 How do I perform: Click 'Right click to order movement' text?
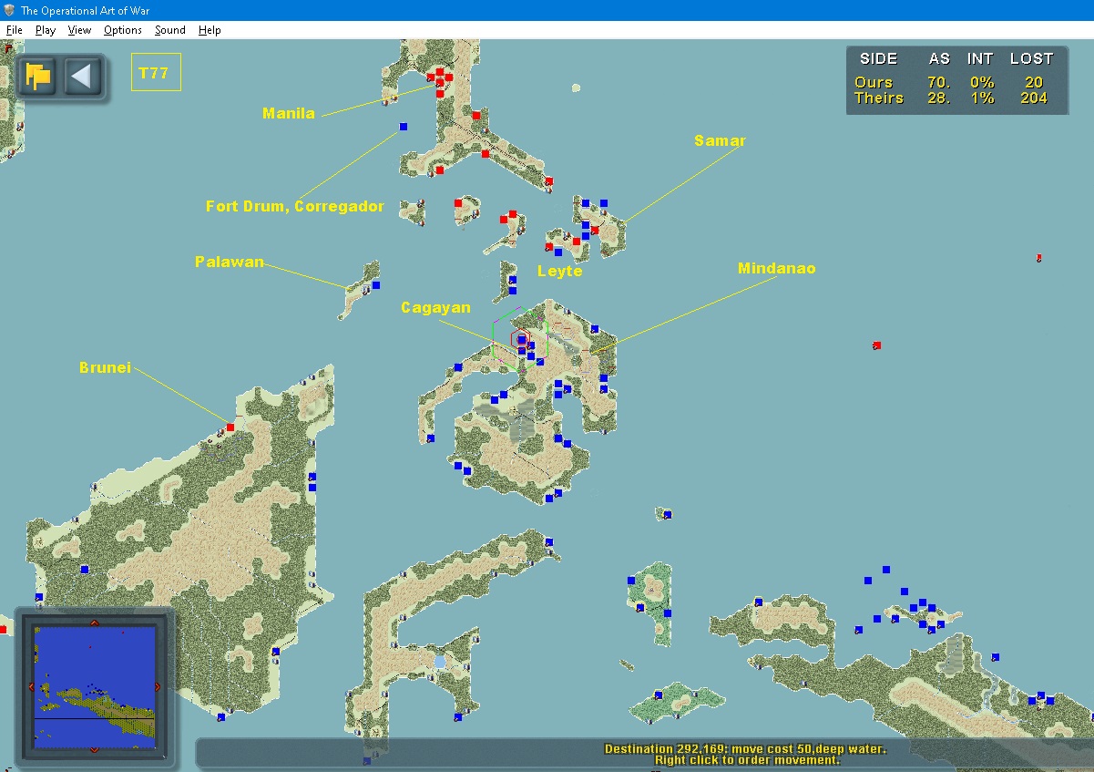click(747, 760)
